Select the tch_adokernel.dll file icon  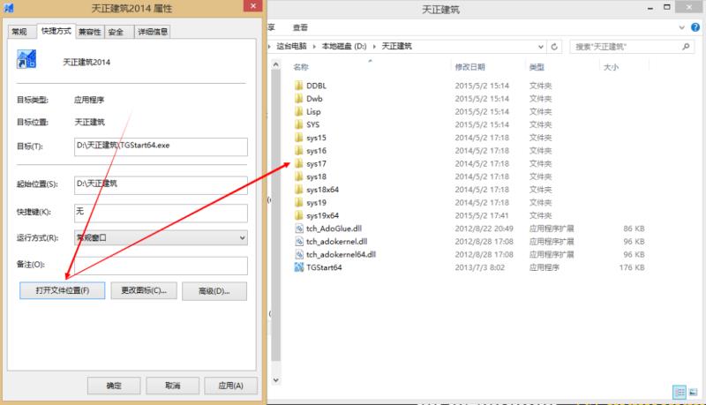pos(299,242)
